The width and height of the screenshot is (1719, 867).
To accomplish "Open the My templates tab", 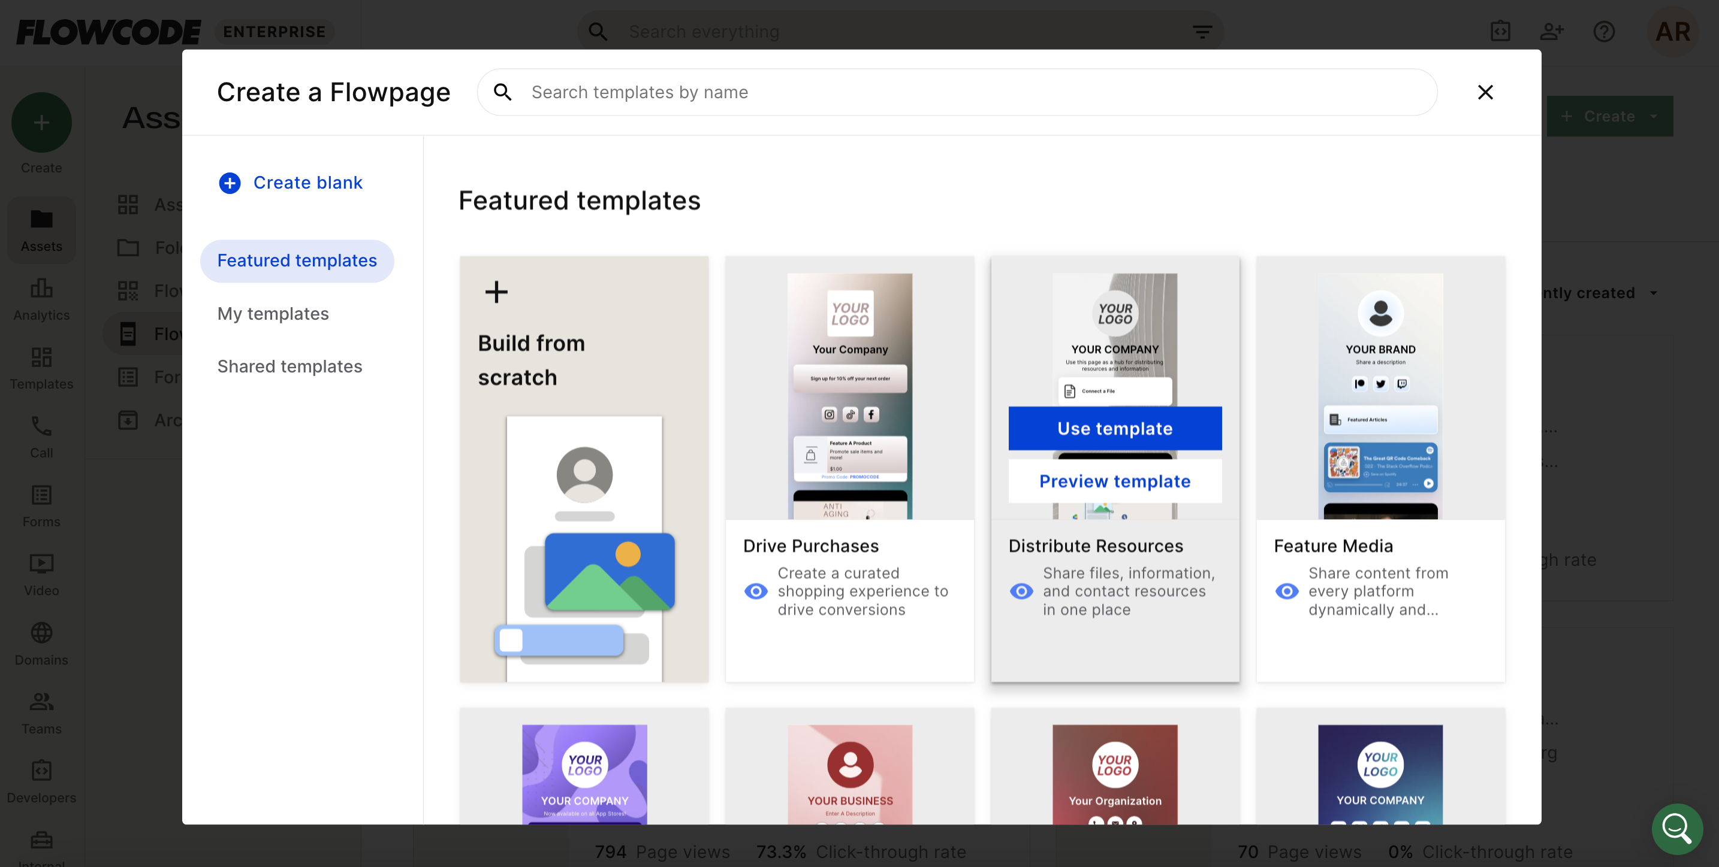I will [x=273, y=313].
